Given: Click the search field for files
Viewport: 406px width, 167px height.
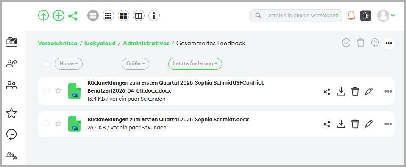Looking at the screenshot, I should [296, 16].
